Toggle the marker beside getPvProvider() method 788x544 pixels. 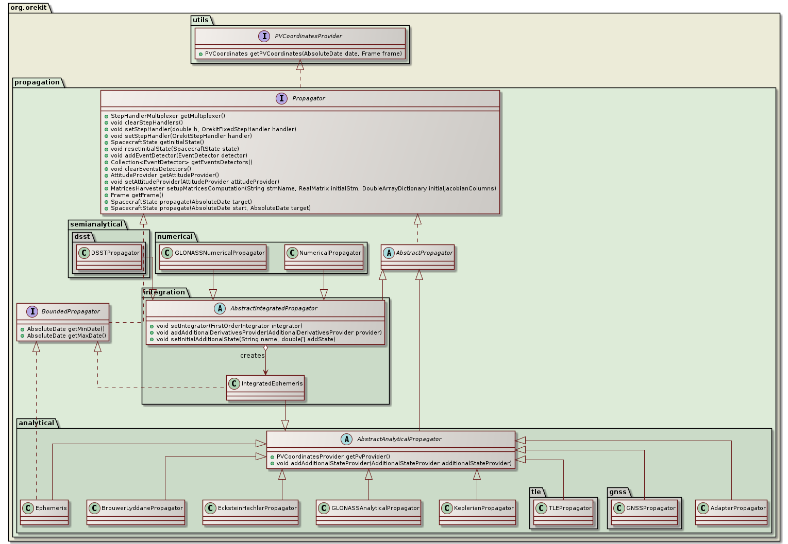[x=272, y=455]
